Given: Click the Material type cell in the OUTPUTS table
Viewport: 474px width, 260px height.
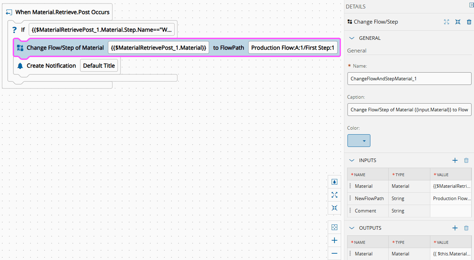Looking at the screenshot, I should coord(410,254).
